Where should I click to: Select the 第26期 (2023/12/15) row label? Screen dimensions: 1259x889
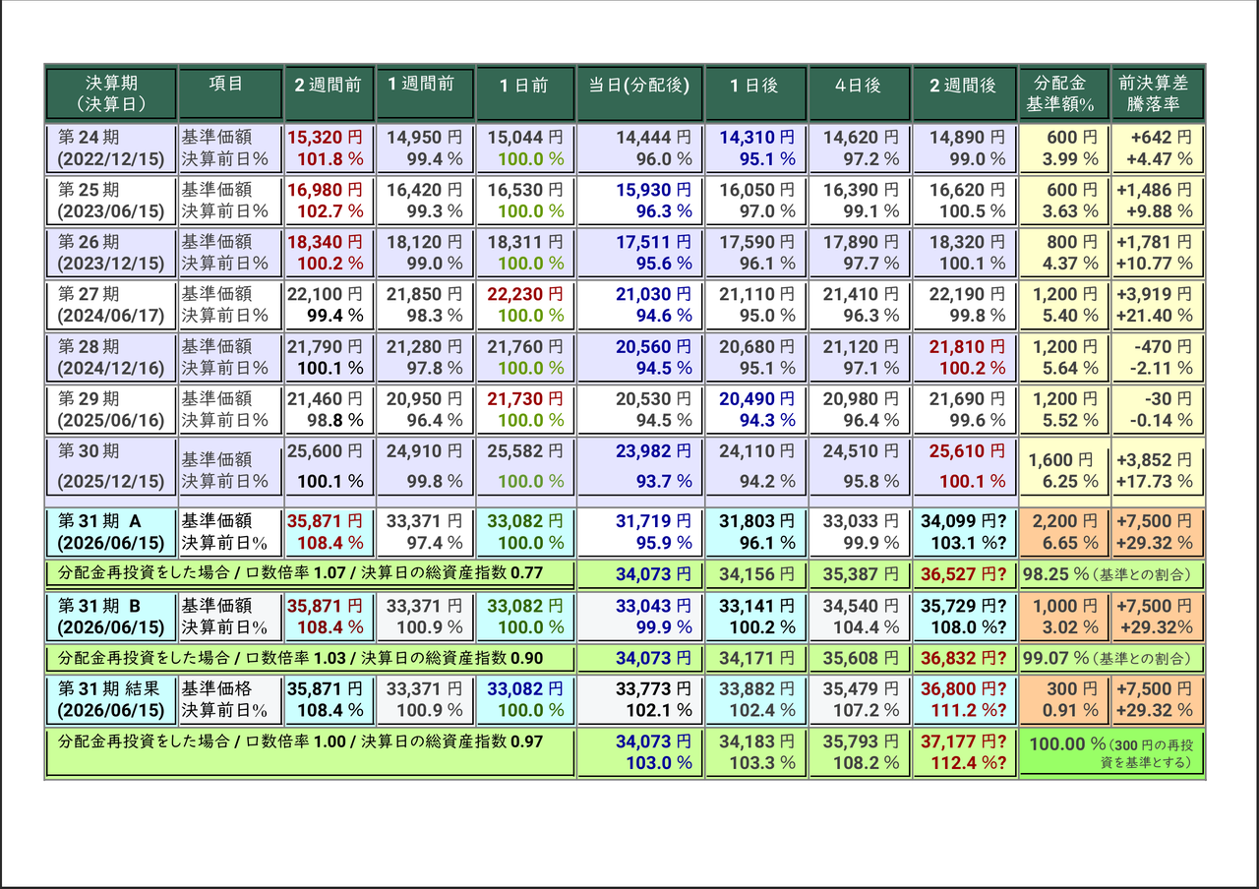coord(111,253)
